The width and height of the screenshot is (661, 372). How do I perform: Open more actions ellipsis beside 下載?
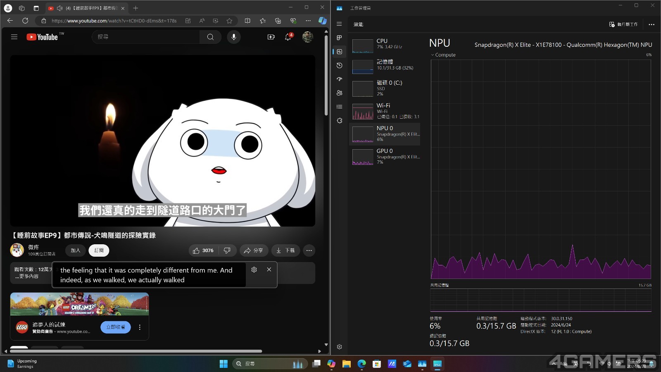[x=309, y=250]
